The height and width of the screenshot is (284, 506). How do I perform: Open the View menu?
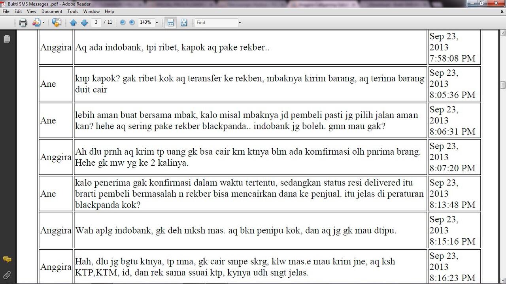click(x=32, y=11)
